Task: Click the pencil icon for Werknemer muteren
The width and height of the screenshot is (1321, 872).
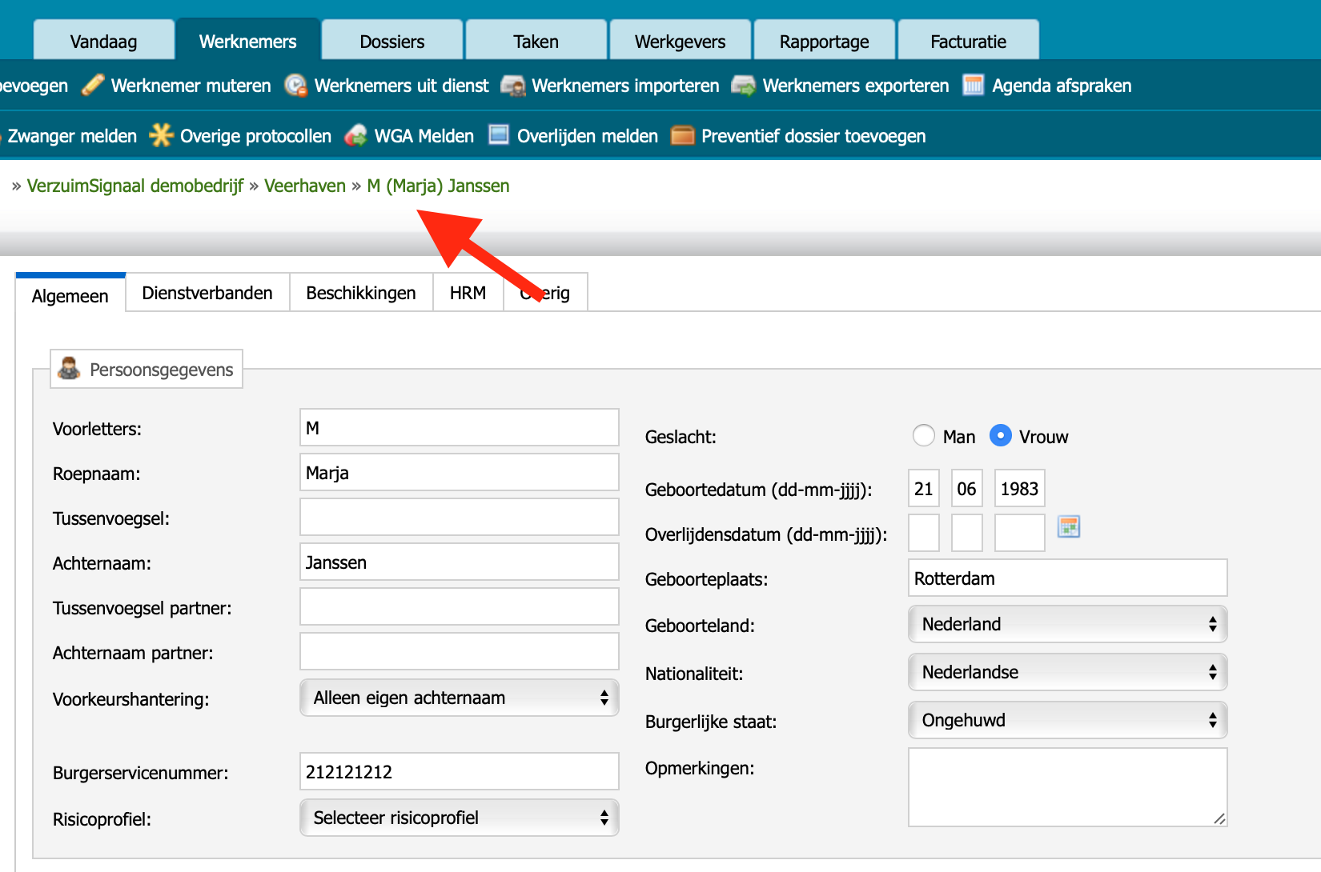Action: [93, 85]
